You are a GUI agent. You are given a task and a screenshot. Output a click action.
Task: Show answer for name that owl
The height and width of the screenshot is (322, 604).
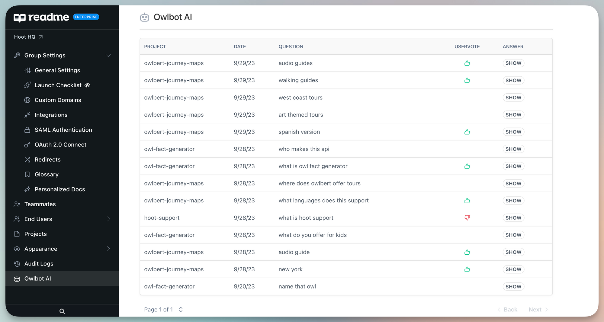(x=513, y=287)
